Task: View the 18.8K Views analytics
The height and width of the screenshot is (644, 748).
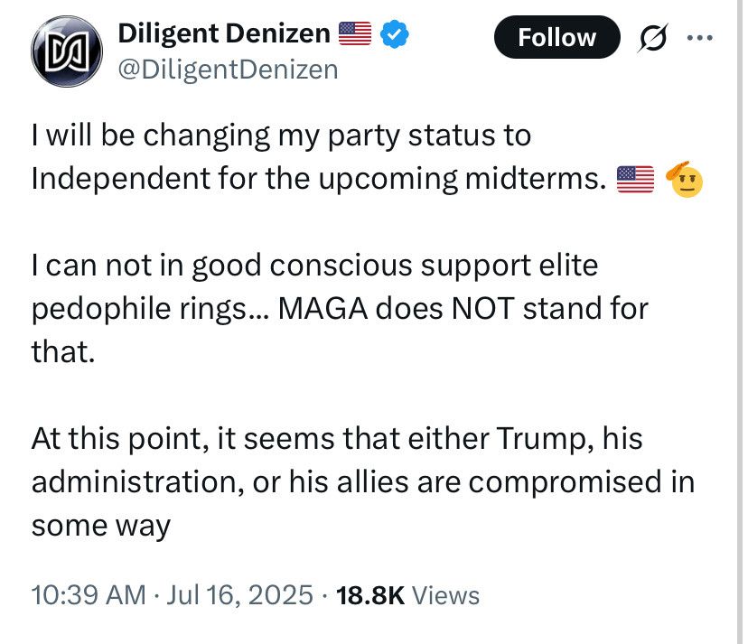Action: click(407, 595)
